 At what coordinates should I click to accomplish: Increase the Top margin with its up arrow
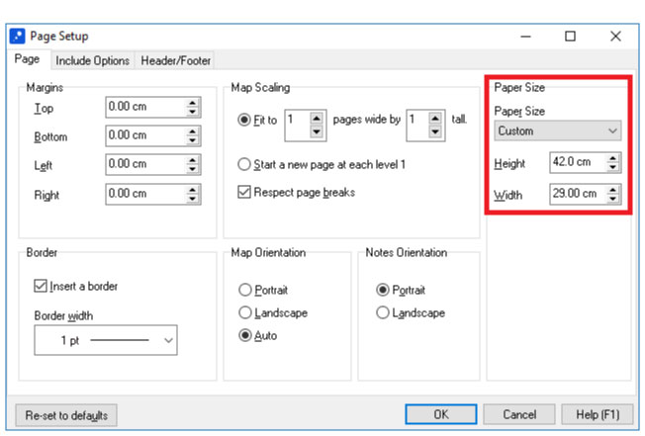click(192, 103)
